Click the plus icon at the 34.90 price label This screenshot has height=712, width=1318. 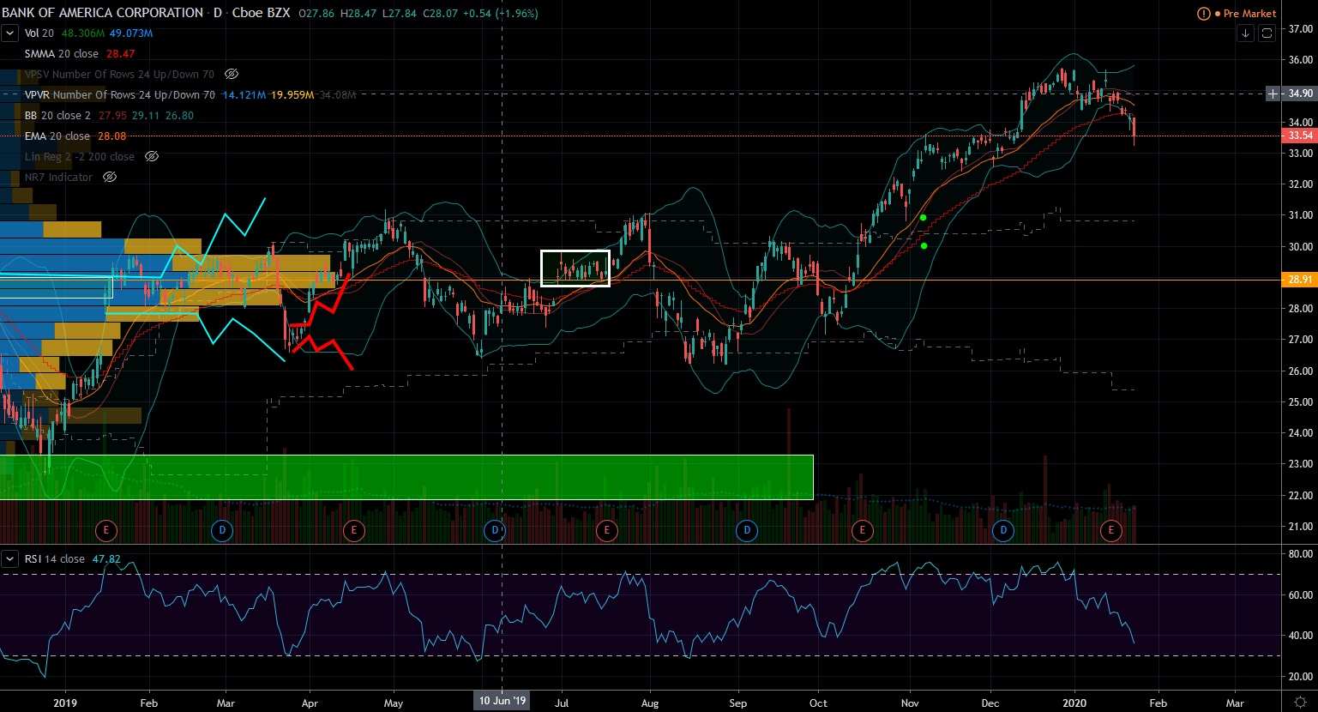[1273, 93]
